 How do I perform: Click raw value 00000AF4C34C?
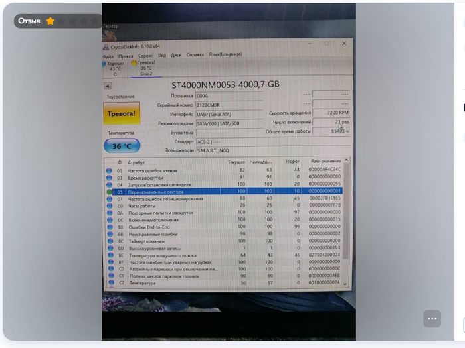[324, 169]
